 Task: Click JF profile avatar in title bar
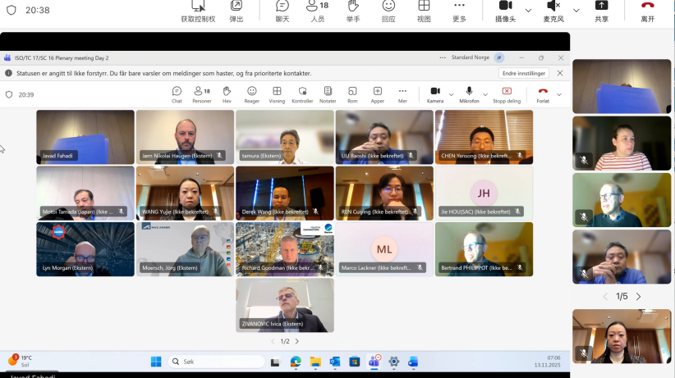[x=499, y=57]
